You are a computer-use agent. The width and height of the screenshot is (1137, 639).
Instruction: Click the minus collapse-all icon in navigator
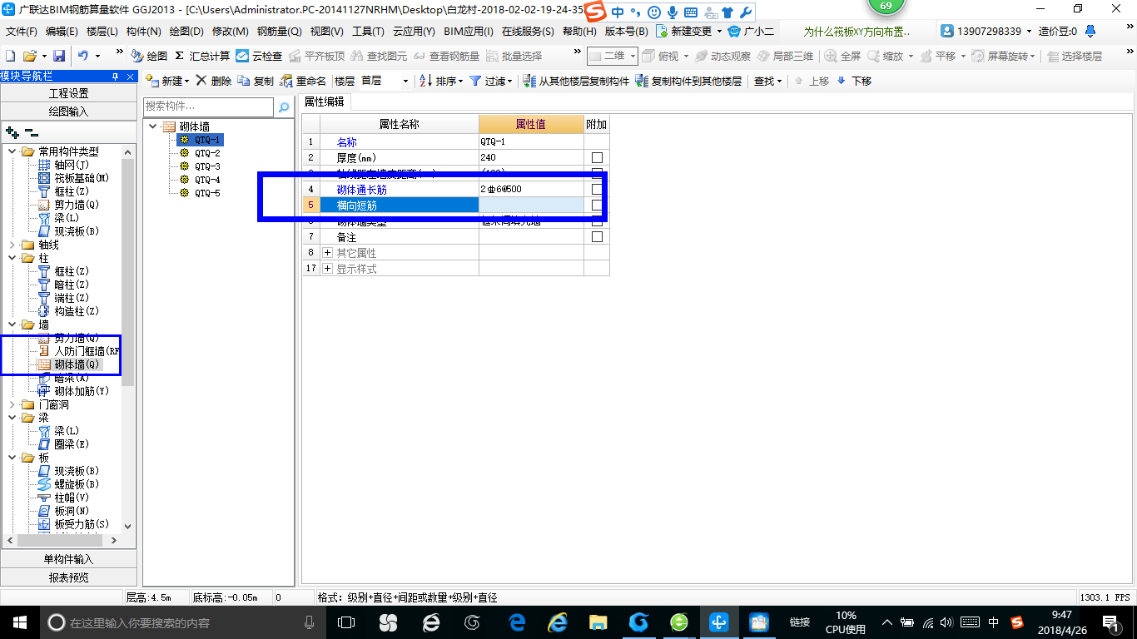click(32, 131)
